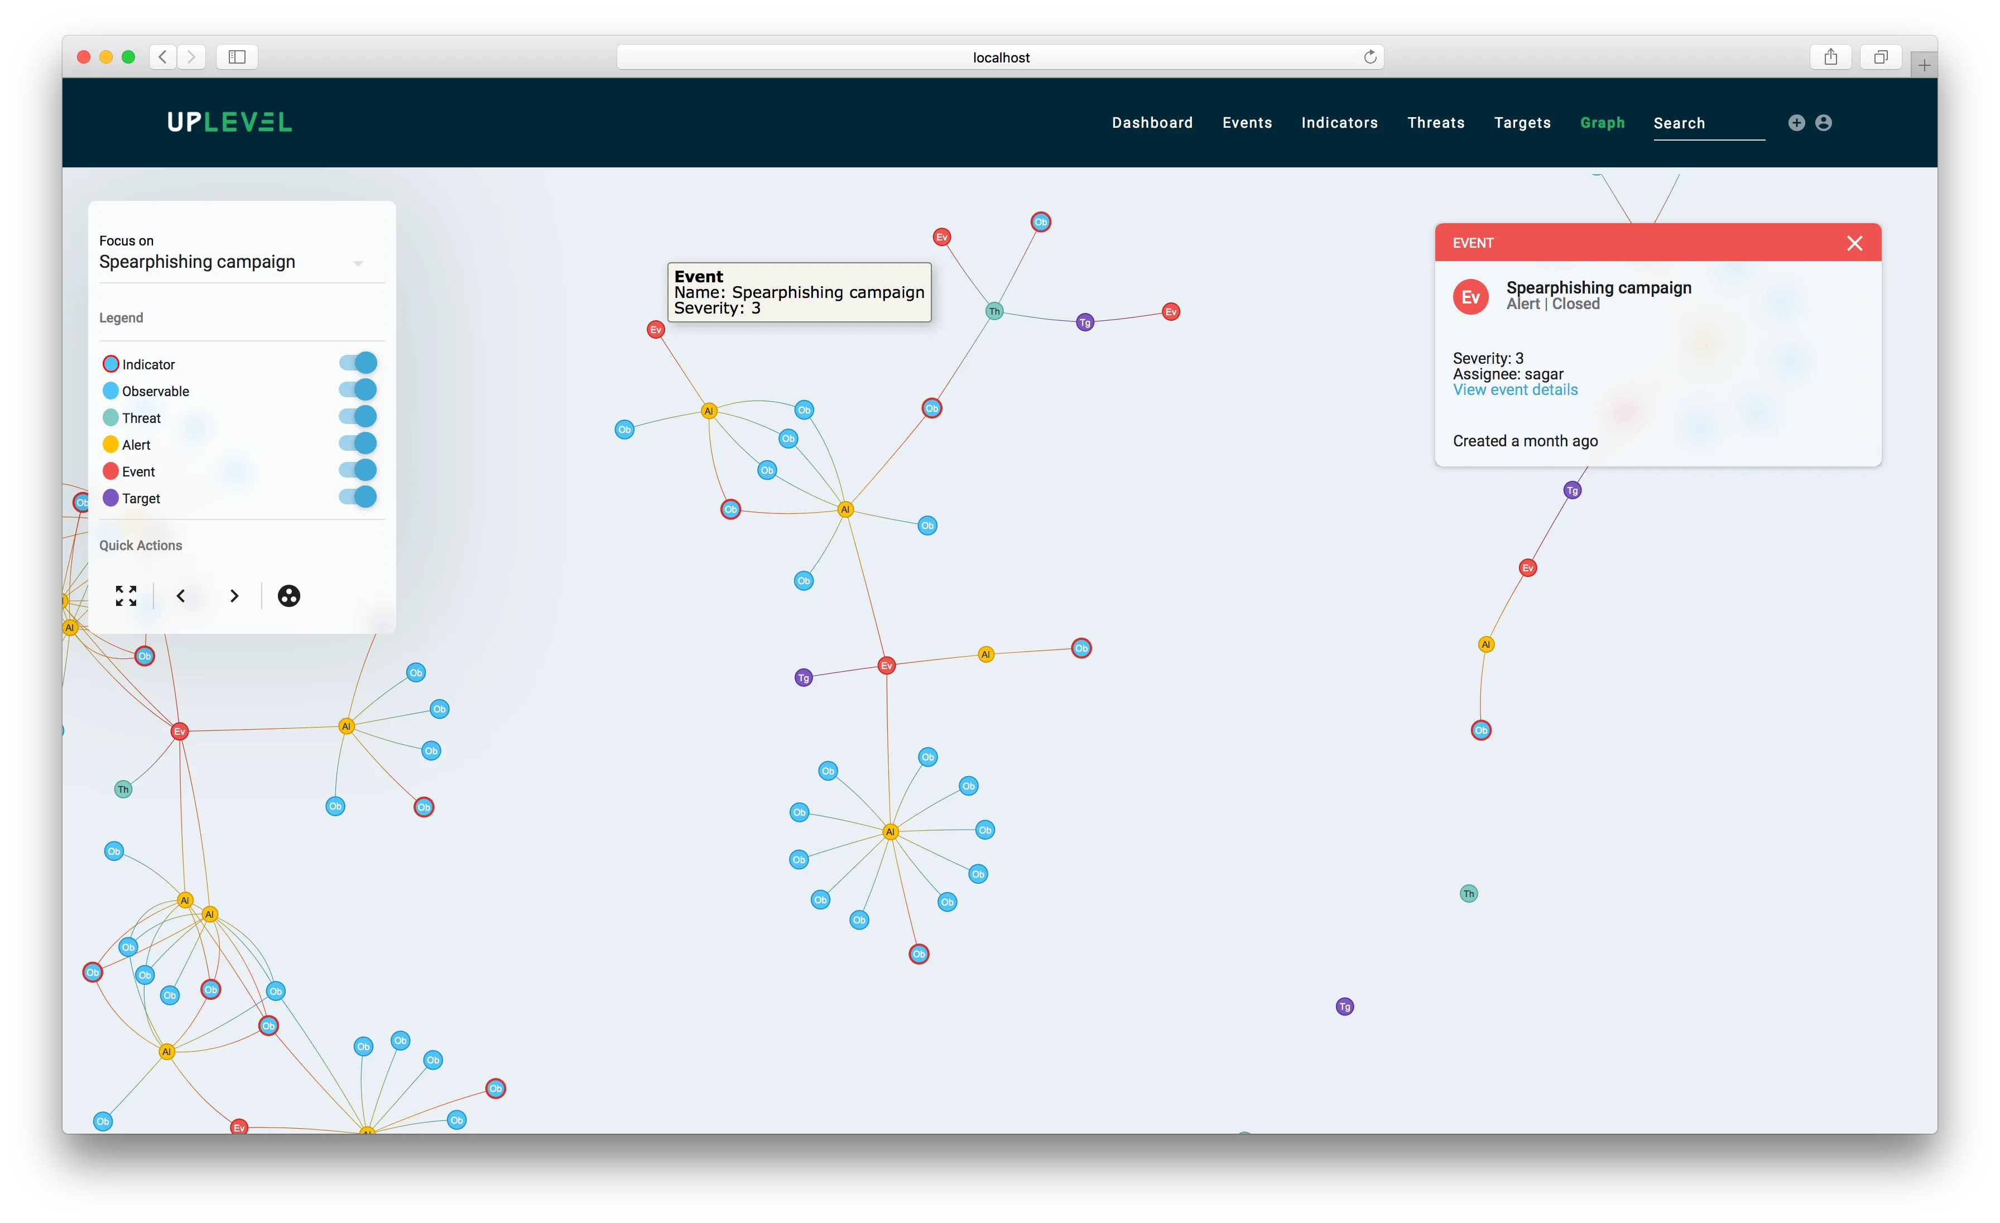This screenshot has height=1223, width=2000.
Task: Toggle the browser sidebar panel
Action: (236, 57)
